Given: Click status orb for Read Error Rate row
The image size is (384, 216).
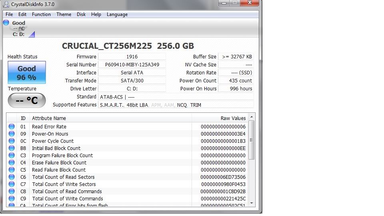Looking at the screenshot, I should point(12,127).
